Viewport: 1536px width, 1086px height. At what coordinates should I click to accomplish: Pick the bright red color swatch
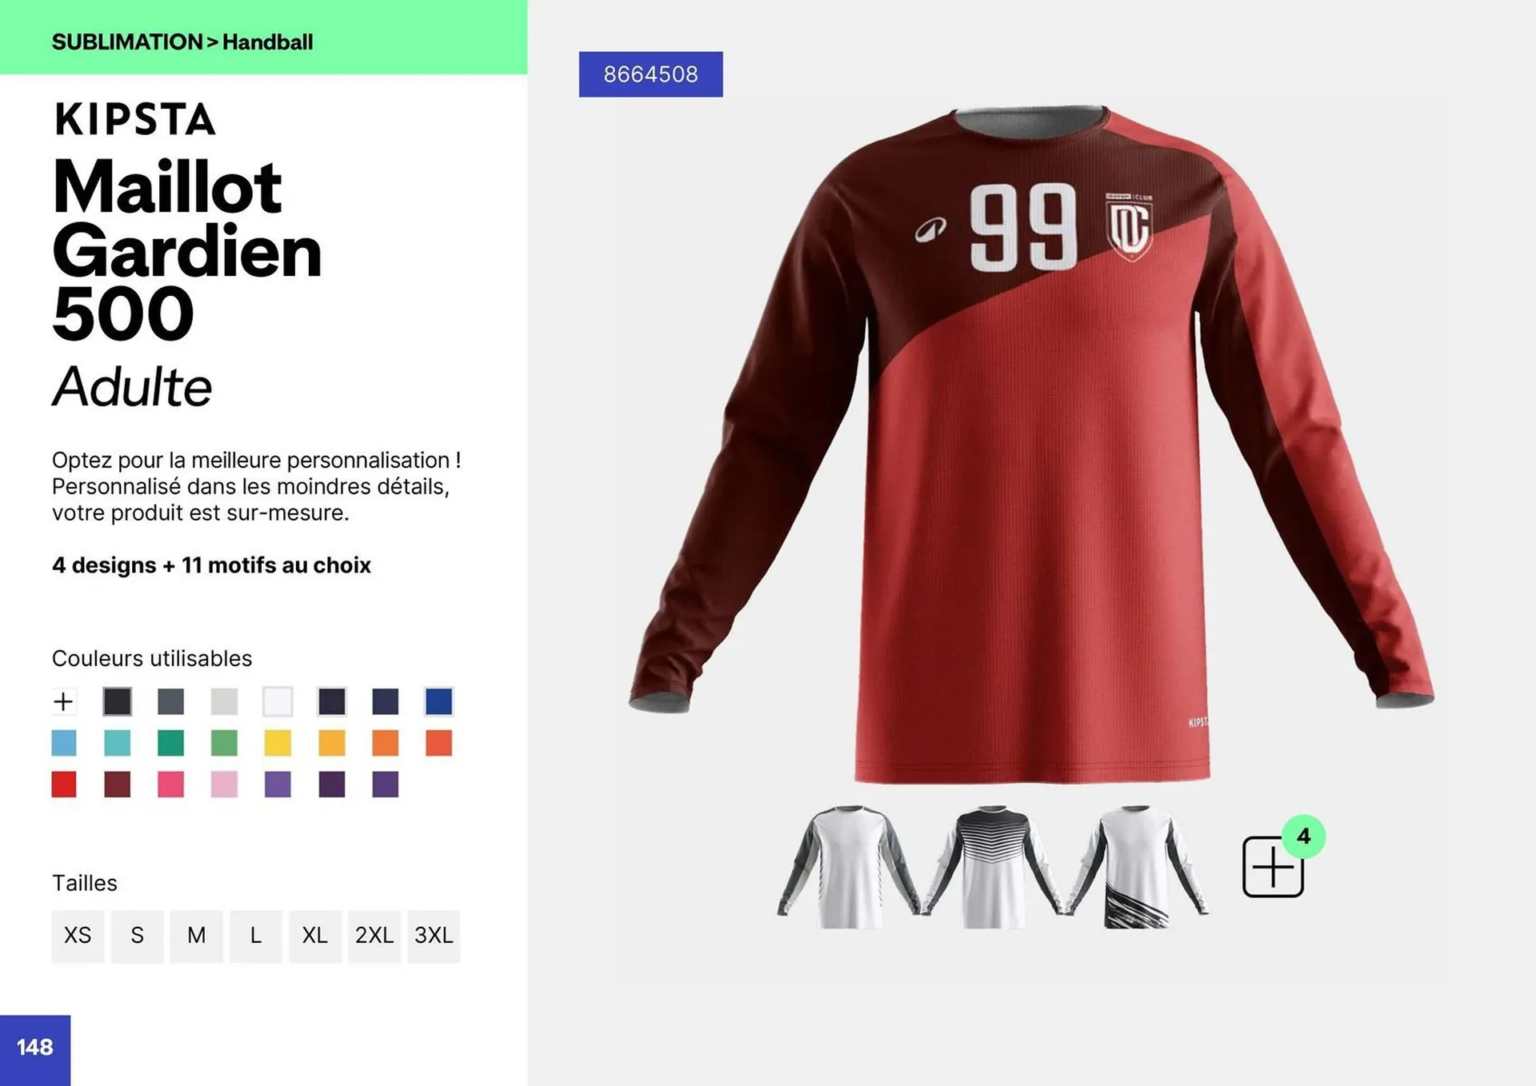pyautogui.click(x=64, y=785)
